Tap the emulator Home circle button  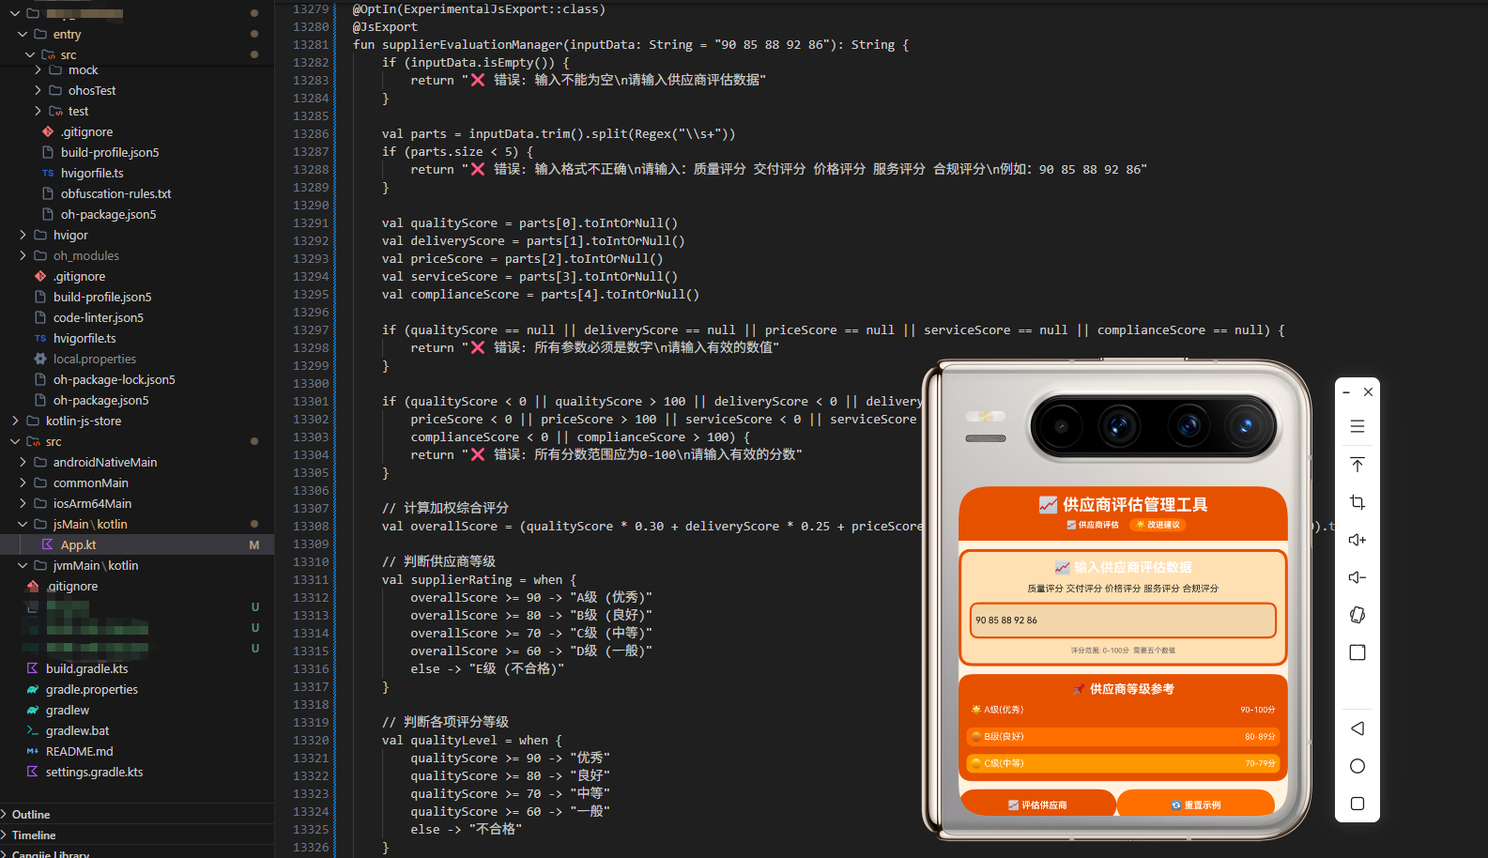pyautogui.click(x=1357, y=766)
